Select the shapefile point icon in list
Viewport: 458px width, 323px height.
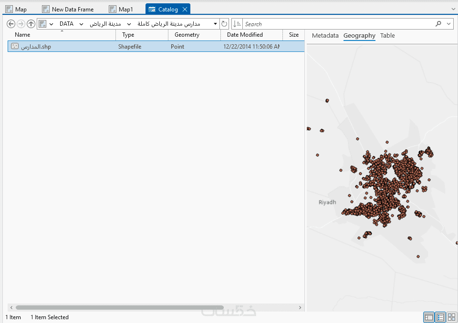click(x=15, y=46)
